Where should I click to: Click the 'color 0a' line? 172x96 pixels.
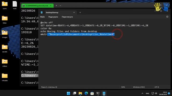click(46, 29)
